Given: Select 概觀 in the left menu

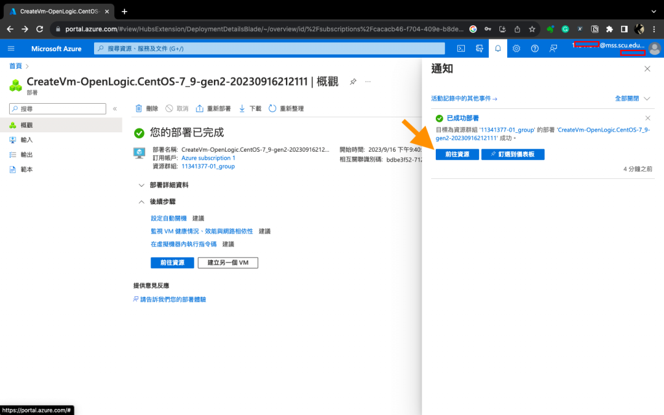Looking at the screenshot, I should pyautogui.click(x=61, y=125).
